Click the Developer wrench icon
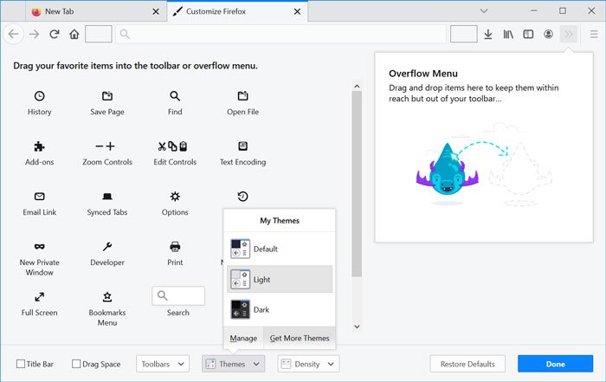 107,247
